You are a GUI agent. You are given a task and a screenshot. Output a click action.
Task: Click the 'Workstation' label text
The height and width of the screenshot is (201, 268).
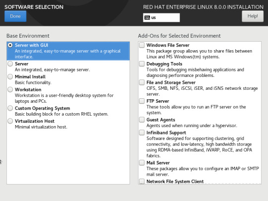pos(28,89)
